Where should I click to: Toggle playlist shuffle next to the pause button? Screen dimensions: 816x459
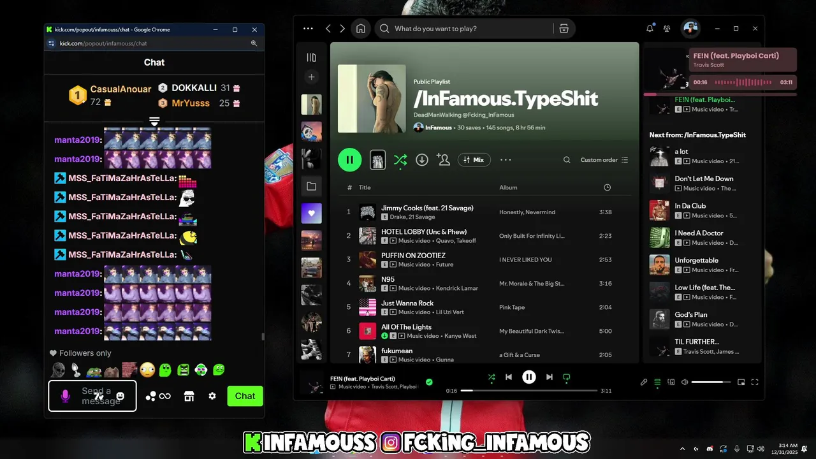click(400, 160)
